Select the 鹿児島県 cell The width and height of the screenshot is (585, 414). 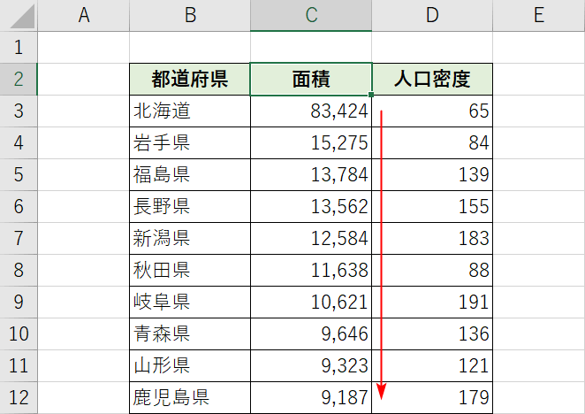[189, 397]
